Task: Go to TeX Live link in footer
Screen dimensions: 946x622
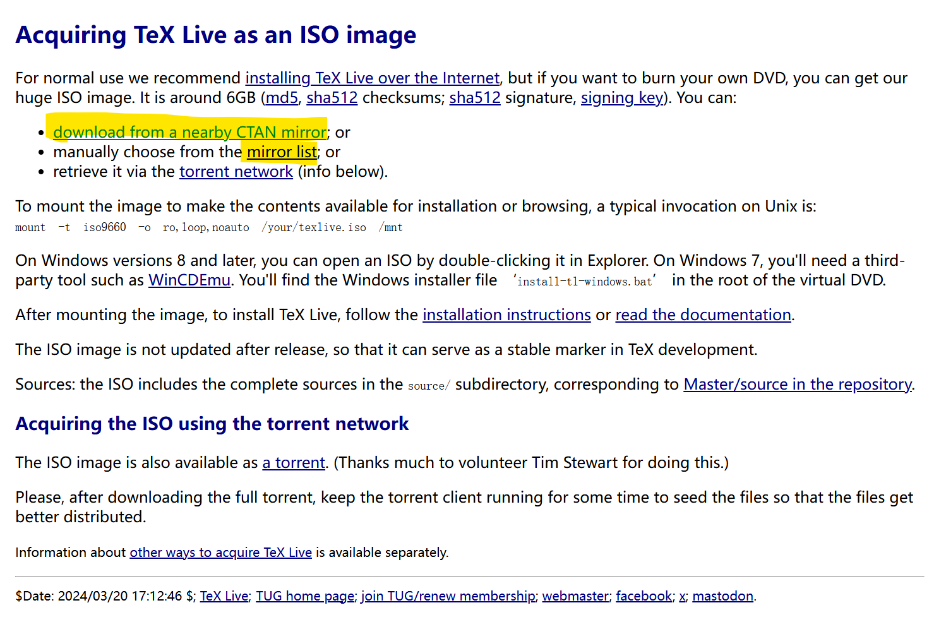Action: pos(224,596)
